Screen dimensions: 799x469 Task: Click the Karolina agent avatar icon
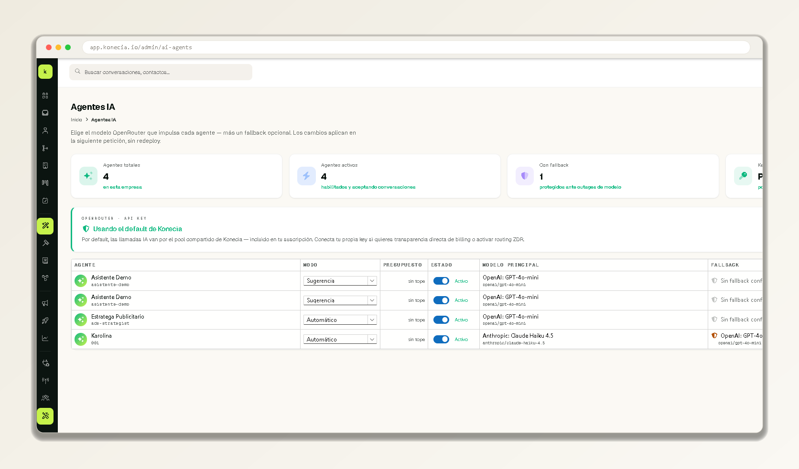pyautogui.click(x=81, y=339)
